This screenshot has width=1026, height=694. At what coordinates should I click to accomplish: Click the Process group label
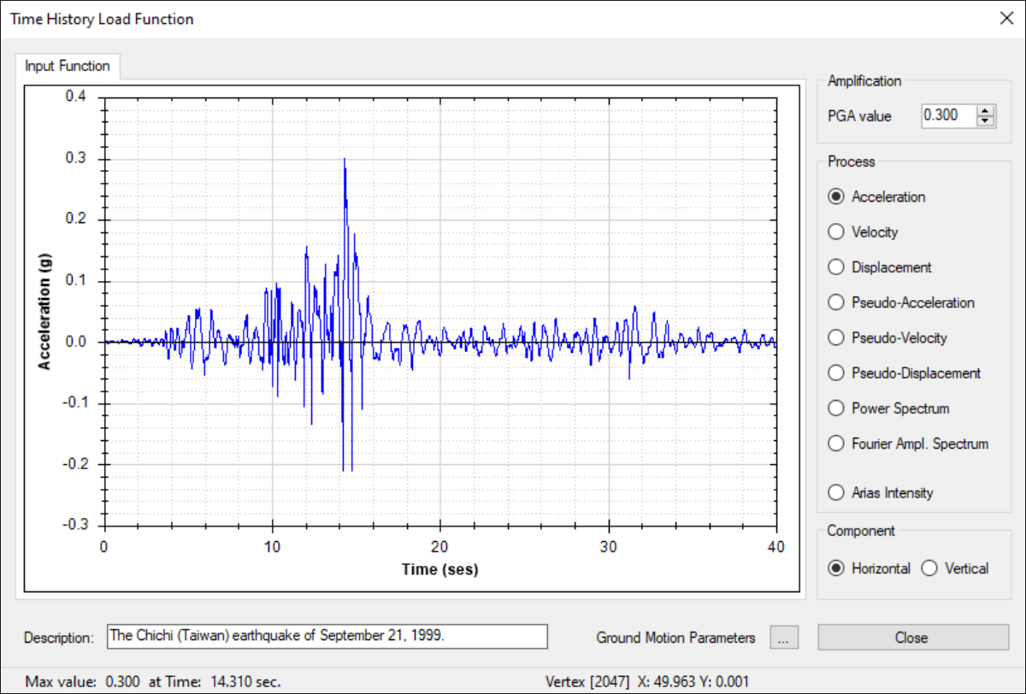851,162
